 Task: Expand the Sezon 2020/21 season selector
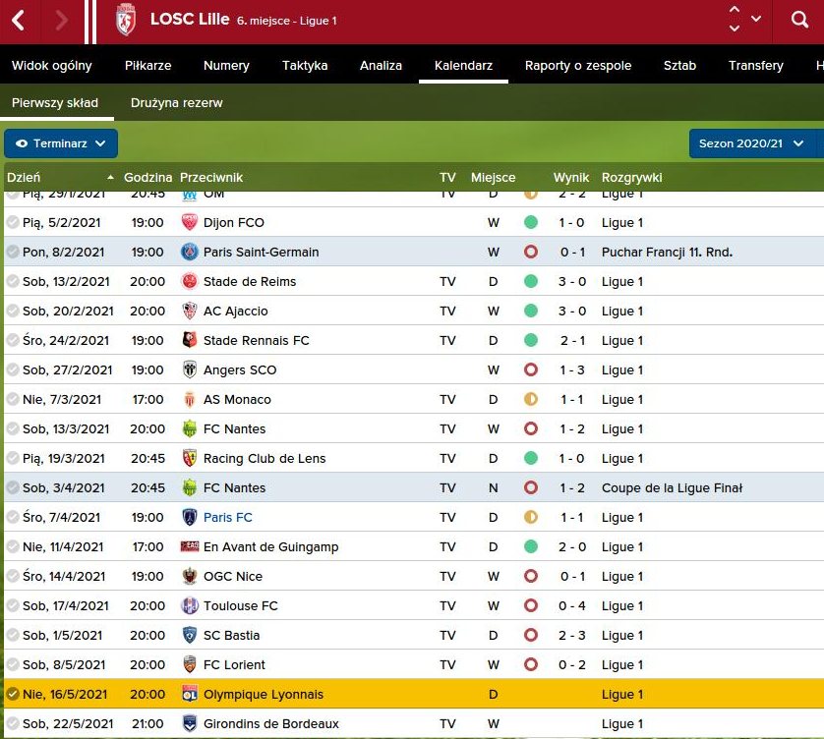coord(752,143)
